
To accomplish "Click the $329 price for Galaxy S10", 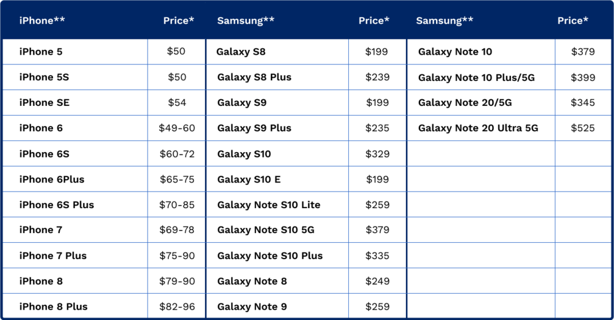I will coord(377,154).
